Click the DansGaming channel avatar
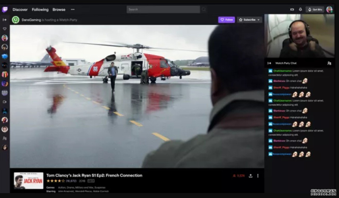 [x=16, y=20]
